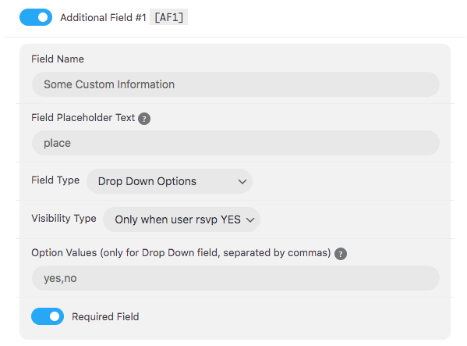Open help icon beside Field Placeholder Text

coord(144,119)
